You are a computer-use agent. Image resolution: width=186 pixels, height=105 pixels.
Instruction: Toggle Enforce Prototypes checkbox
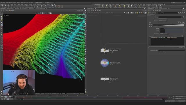point(159,52)
